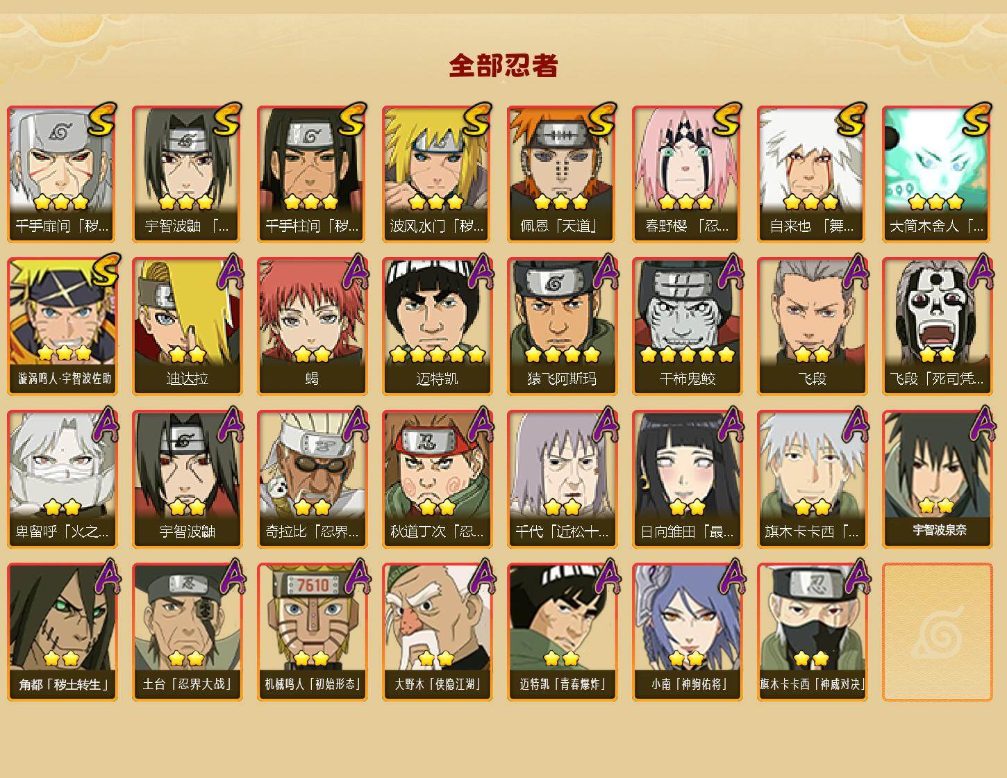Screen dimensions: 1007x778
Task: Select the 漩涡鸣人·宇智波佐助 S-rank card
Action: coord(62,326)
